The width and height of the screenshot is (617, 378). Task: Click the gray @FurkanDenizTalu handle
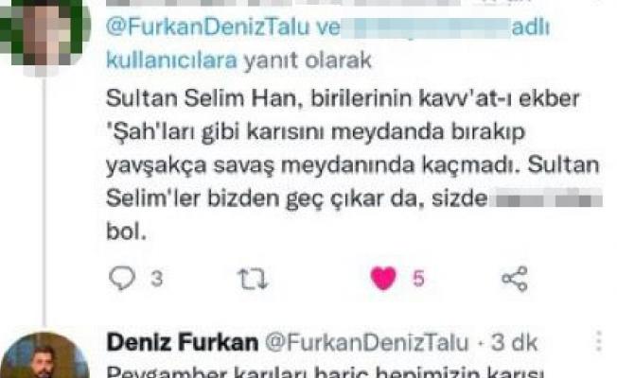click(367, 342)
